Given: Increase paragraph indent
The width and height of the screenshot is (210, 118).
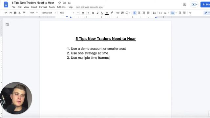Looking at the screenshot, I should [x=184, y=13].
